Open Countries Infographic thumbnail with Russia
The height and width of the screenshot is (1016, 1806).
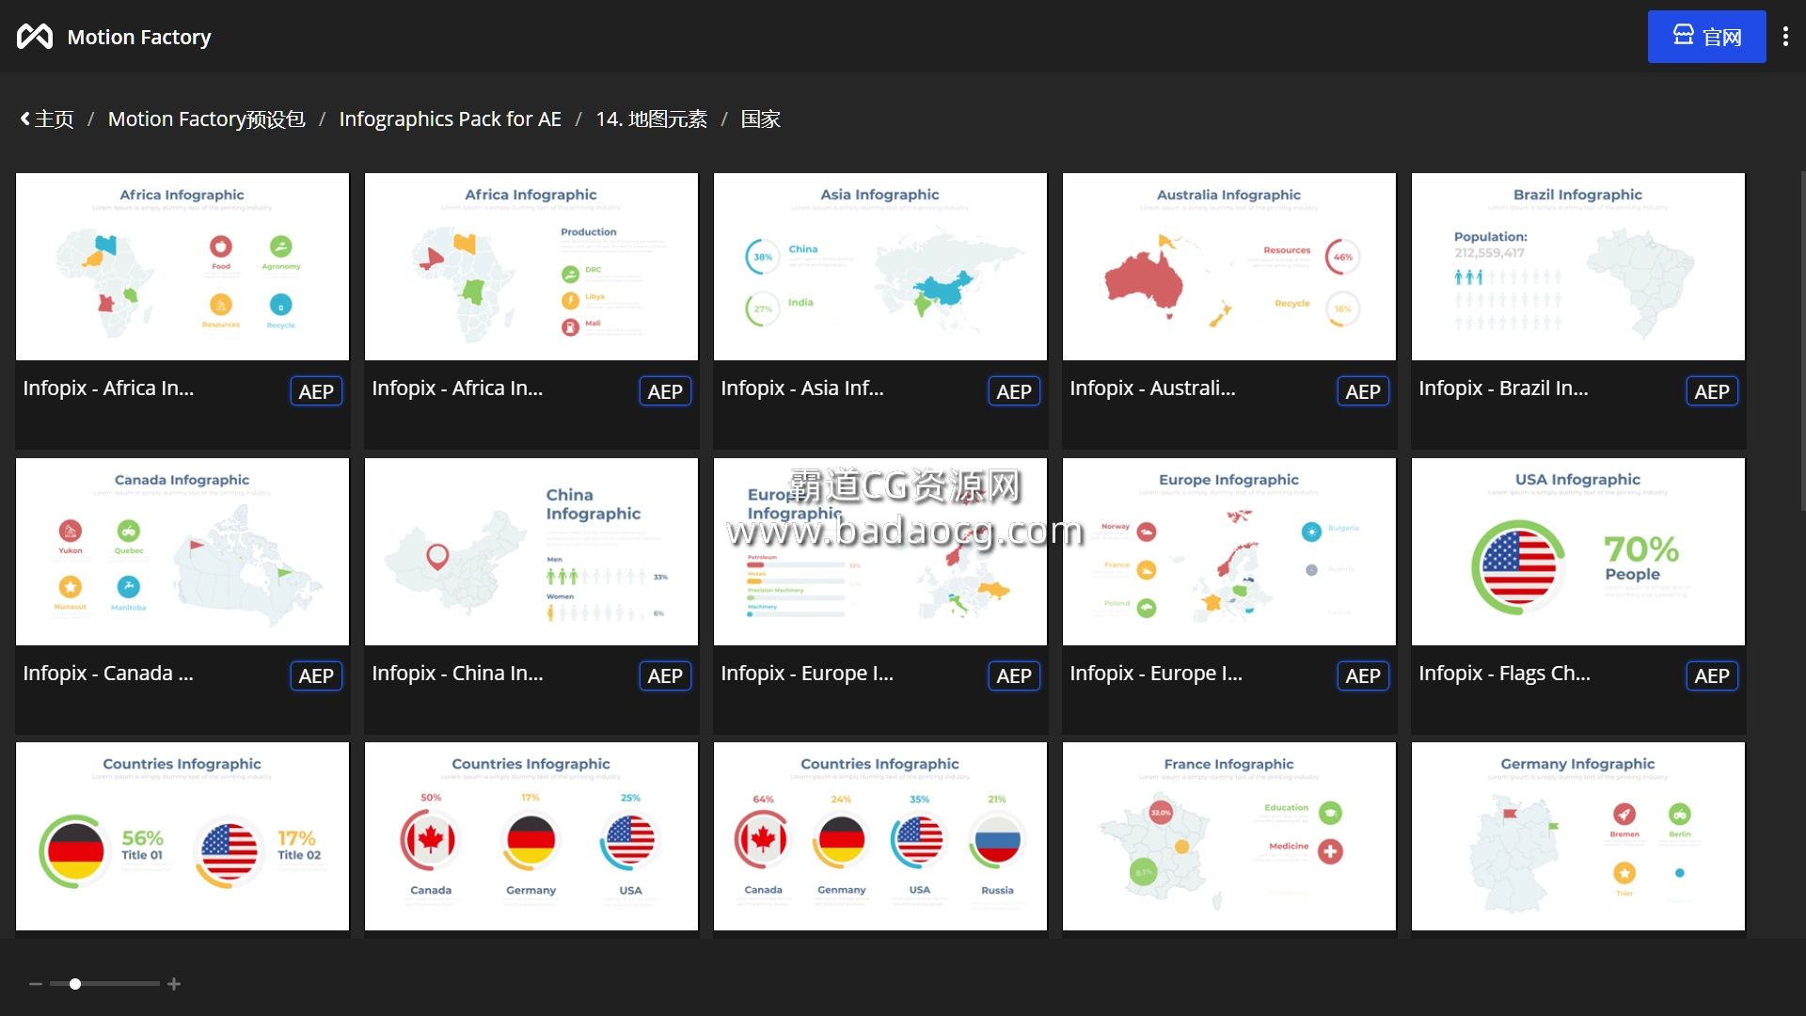[x=880, y=836]
